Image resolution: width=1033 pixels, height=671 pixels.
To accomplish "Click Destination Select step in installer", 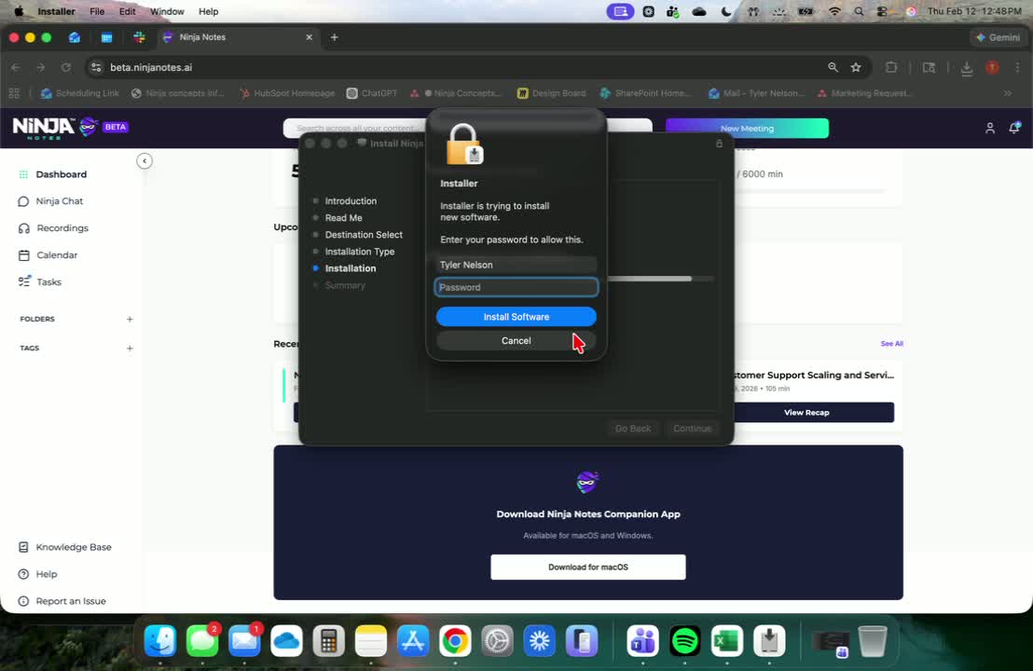I will pos(363,235).
